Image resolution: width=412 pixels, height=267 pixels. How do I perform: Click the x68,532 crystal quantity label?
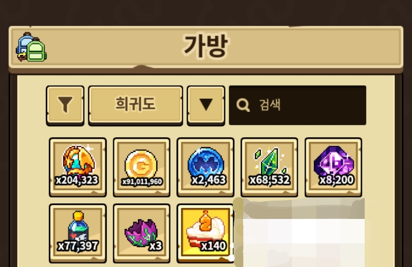pyautogui.click(x=270, y=180)
